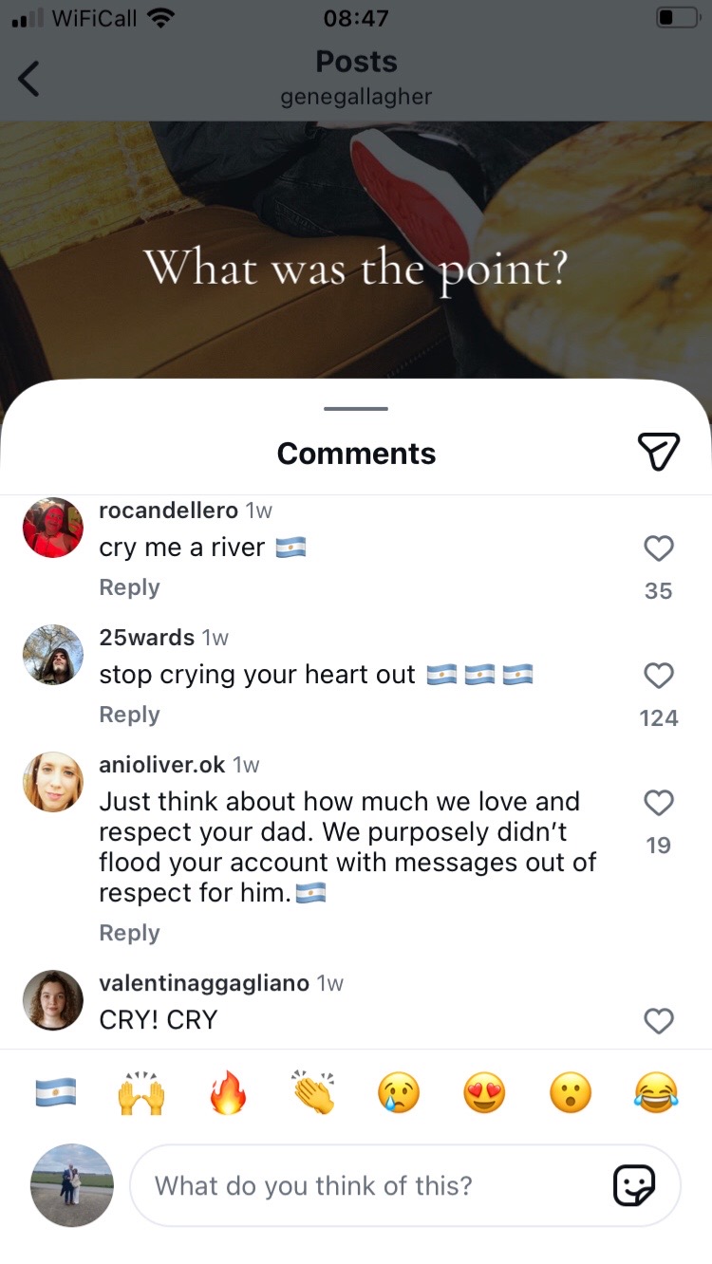
Task: Insert the raised hands quick emoji
Action: (x=141, y=1093)
